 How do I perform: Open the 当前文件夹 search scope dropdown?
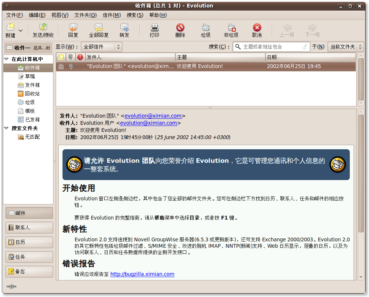pyautogui.click(x=346, y=47)
